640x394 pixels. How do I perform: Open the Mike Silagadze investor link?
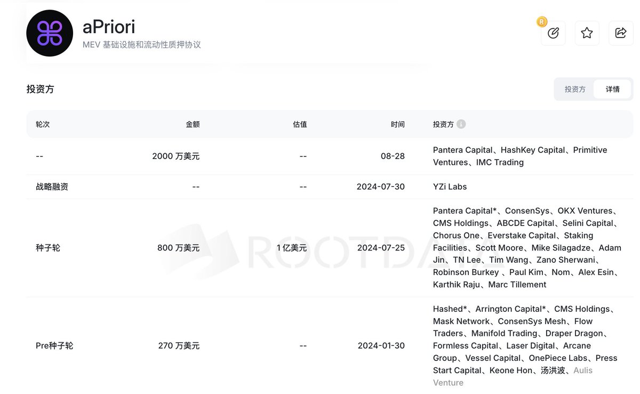point(561,248)
